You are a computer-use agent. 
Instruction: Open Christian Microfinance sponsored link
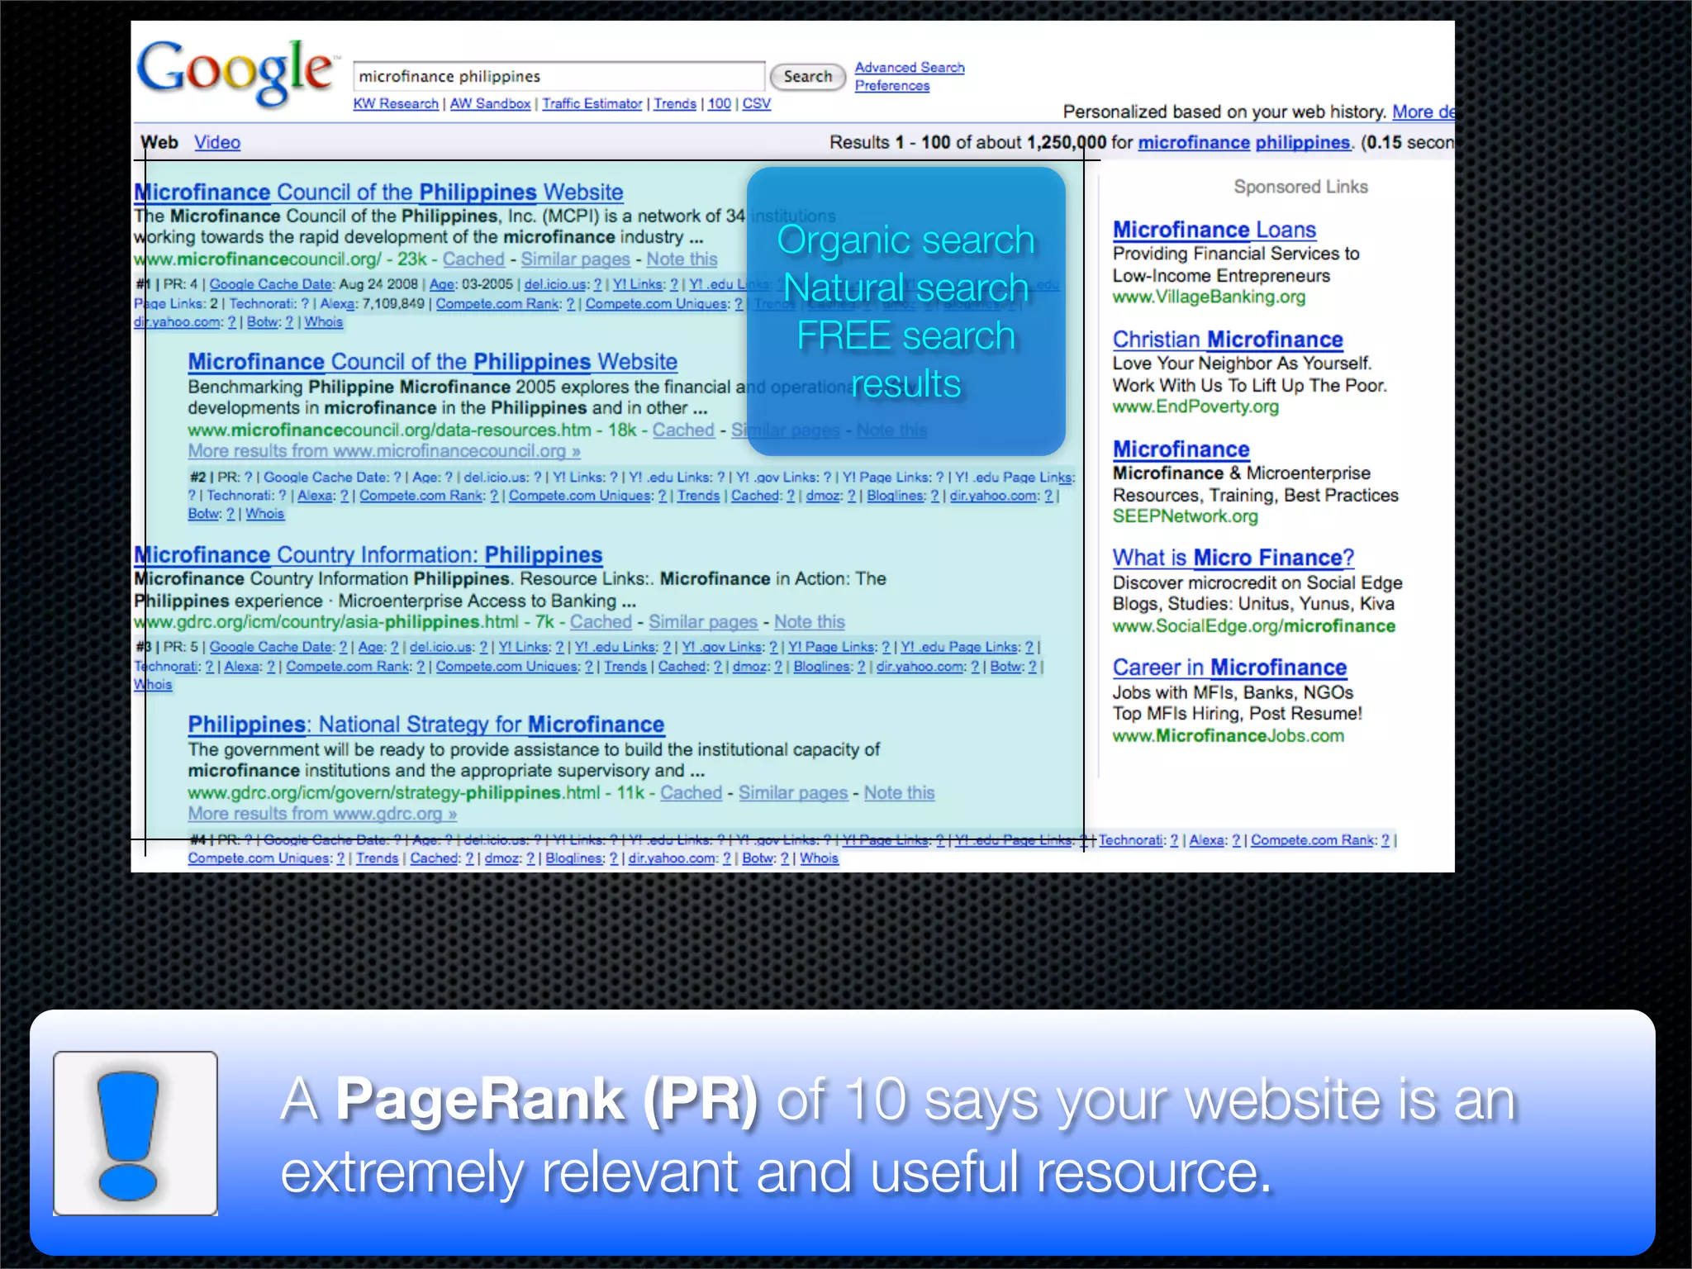1228,340
